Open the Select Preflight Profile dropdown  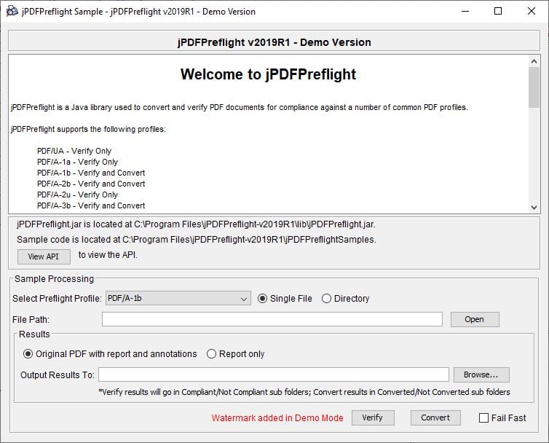(178, 298)
